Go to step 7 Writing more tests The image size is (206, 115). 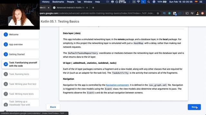click(x=21, y=94)
